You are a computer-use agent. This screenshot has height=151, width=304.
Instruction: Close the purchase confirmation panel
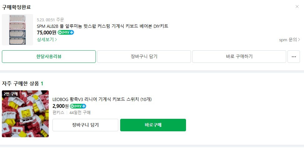point(297,7)
